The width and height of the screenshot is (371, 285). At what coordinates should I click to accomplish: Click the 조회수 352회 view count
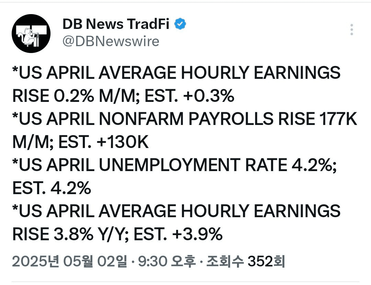coord(246,261)
